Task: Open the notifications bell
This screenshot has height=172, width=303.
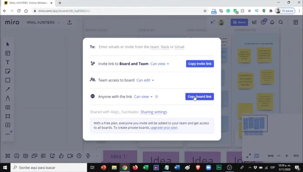Action: tap(272, 23)
